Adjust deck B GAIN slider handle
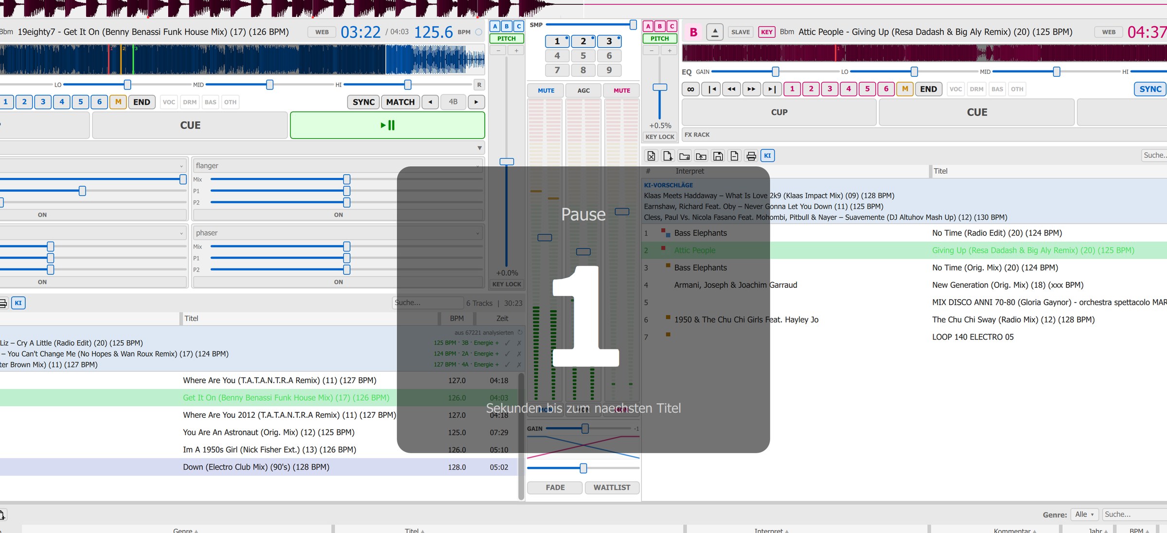Image resolution: width=1167 pixels, height=533 pixels. [775, 72]
